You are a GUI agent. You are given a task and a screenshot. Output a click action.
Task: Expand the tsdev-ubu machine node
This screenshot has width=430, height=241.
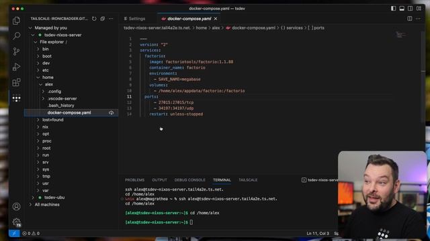(x=33, y=197)
